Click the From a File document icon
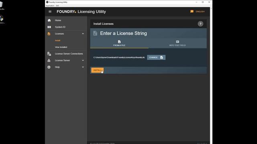 [x=119, y=42]
